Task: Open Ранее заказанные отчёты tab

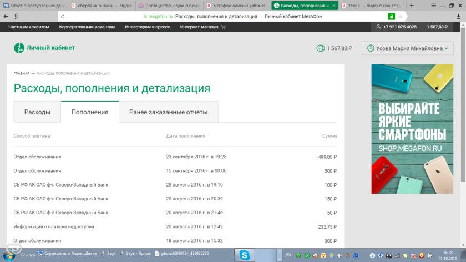Action: pos(168,112)
